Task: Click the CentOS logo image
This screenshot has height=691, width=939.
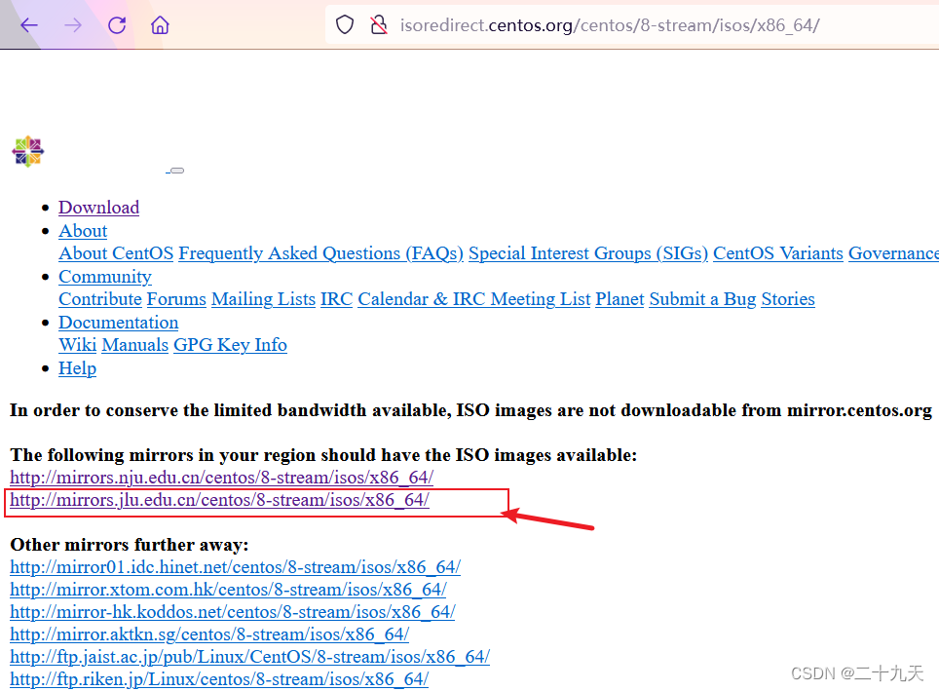Action: (x=27, y=151)
